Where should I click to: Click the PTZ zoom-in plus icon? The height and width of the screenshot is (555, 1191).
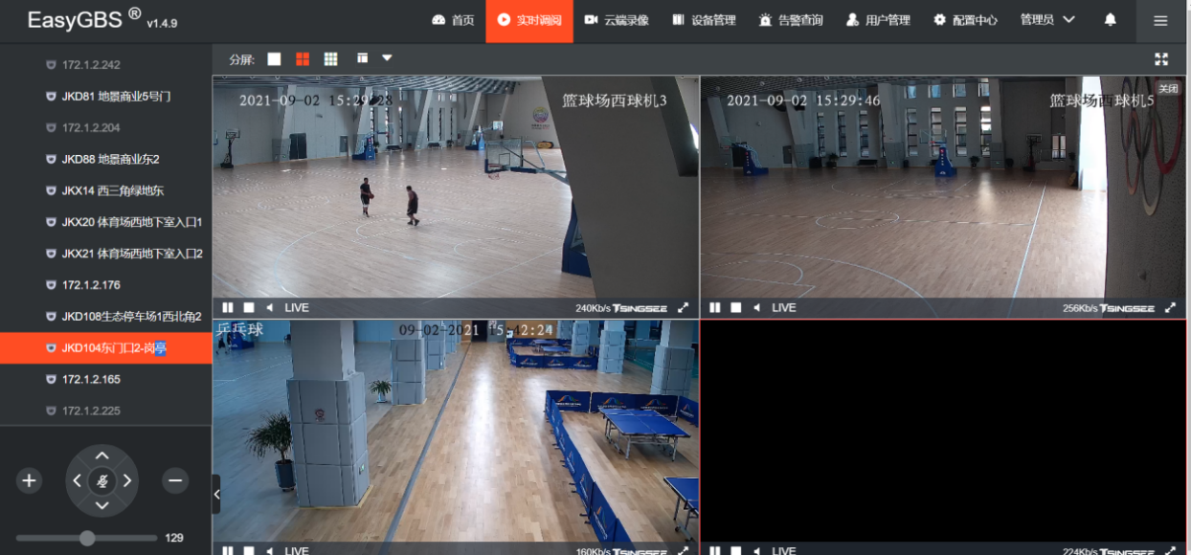click(28, 480)
